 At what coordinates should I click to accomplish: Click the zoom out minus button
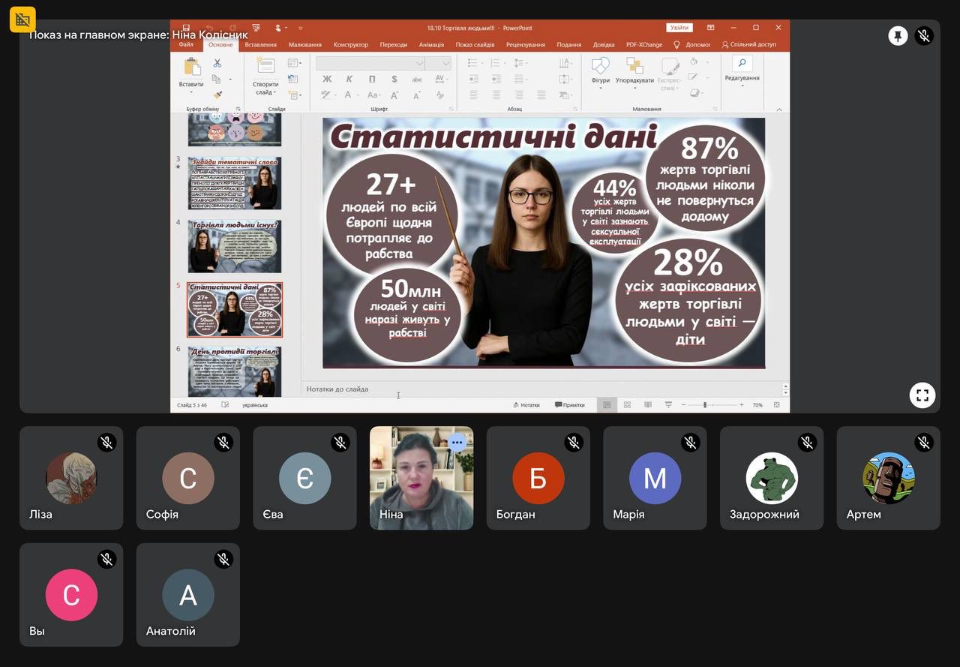tap(683, 405)
